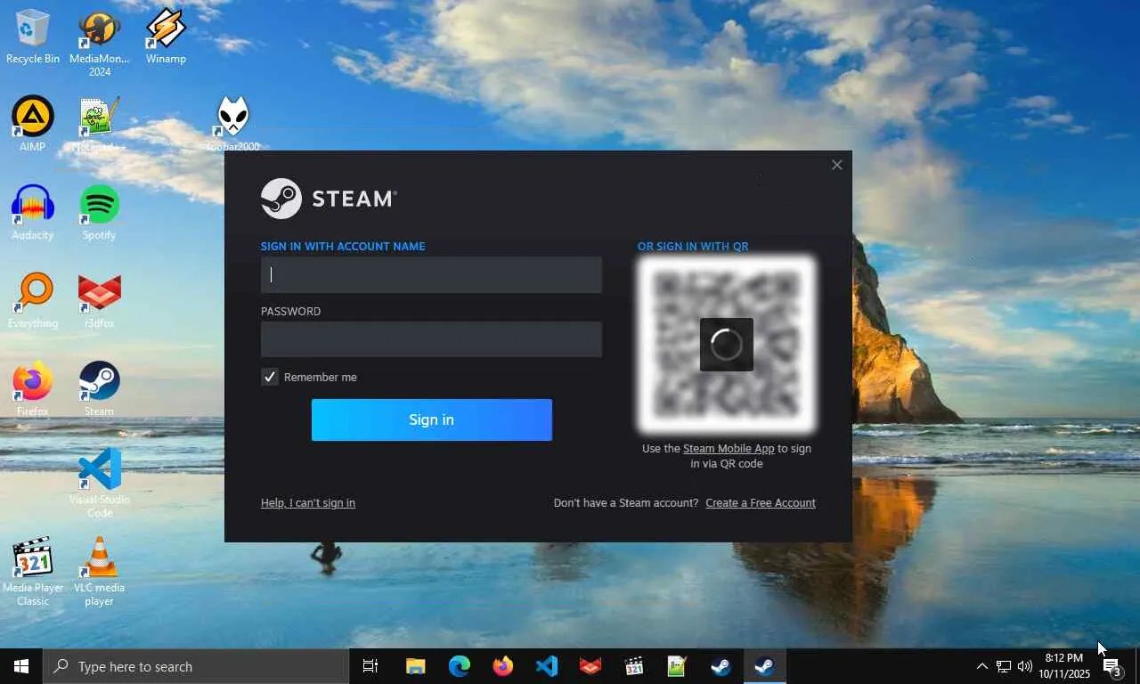This screenshot has width=1140, height=684.
Task: Uncheck the Remember me checkbox
Action: (x=270, y=377)
